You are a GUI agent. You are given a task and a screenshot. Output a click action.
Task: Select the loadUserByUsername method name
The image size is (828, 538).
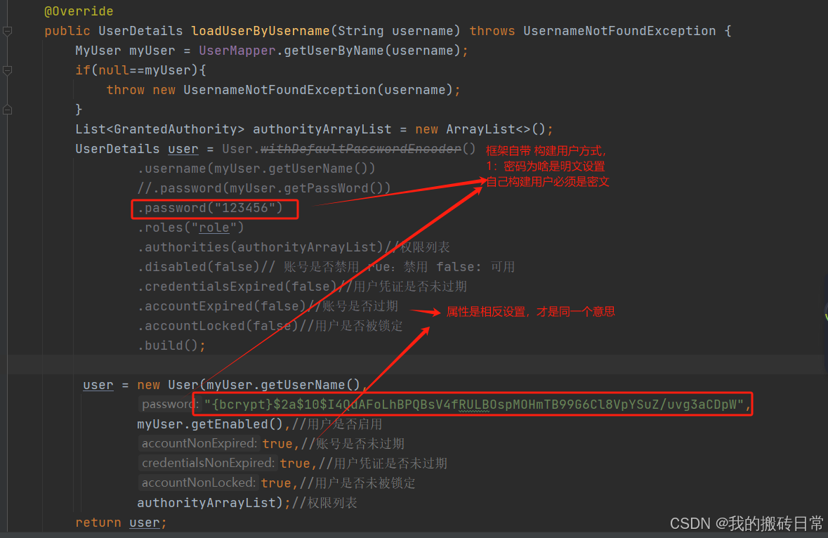click(x=259, y=30)
